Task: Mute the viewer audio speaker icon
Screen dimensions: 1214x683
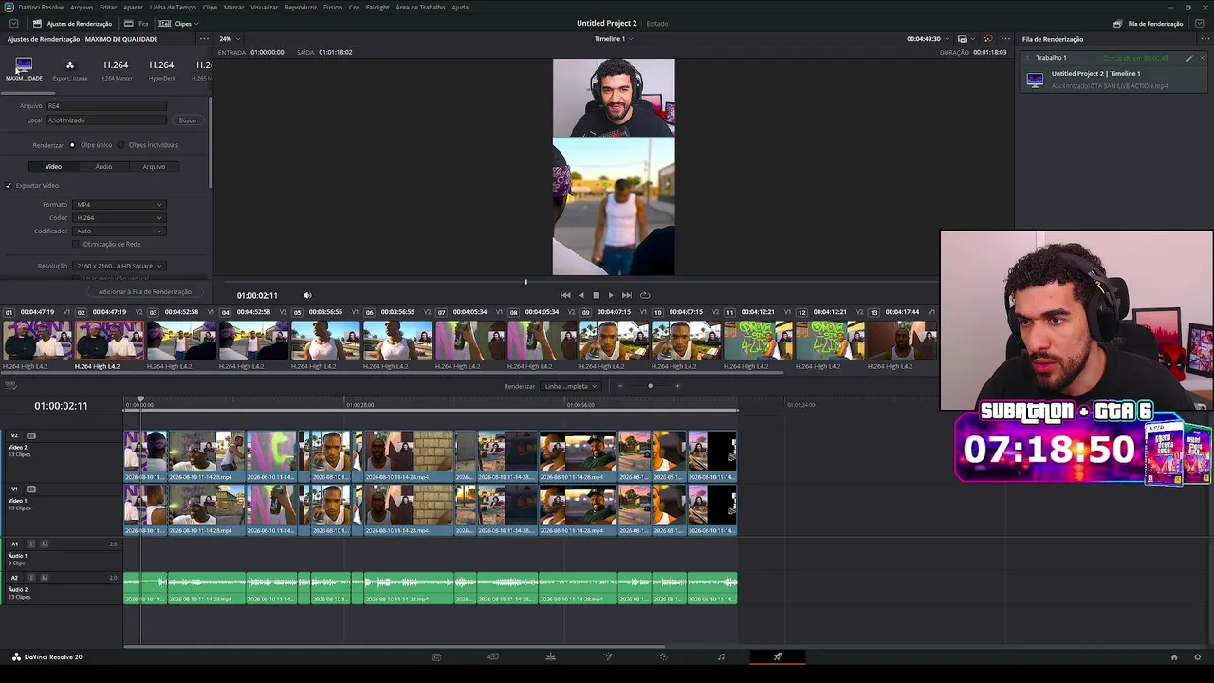Action: point(306,295)
